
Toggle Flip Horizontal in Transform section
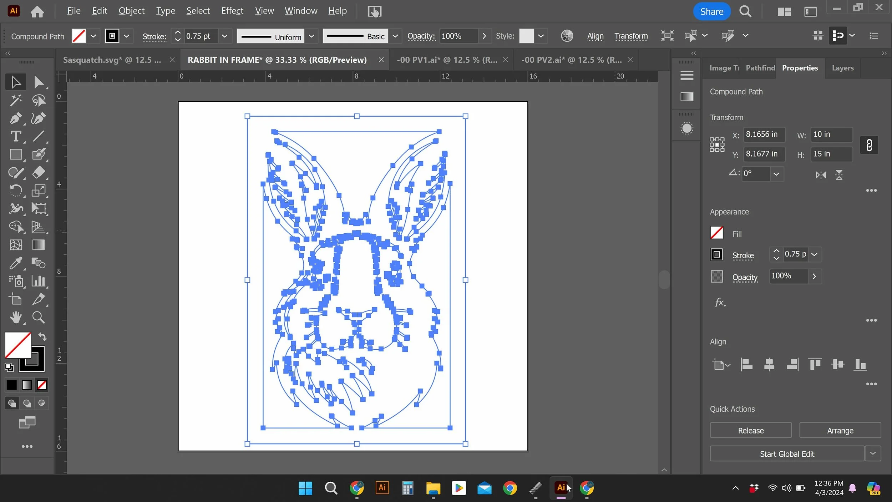pyautogui.click(x=820, y=175)
